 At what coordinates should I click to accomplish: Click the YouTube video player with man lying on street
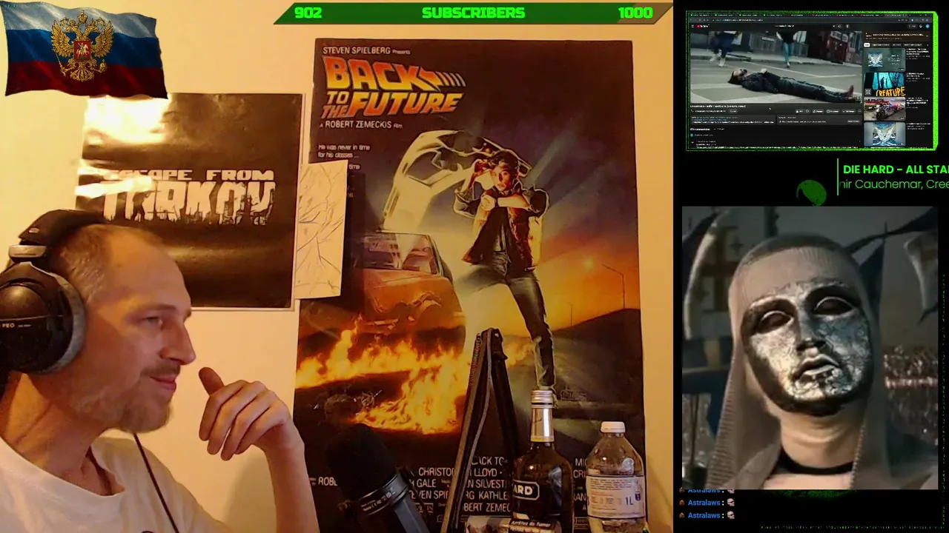(776, 67)
